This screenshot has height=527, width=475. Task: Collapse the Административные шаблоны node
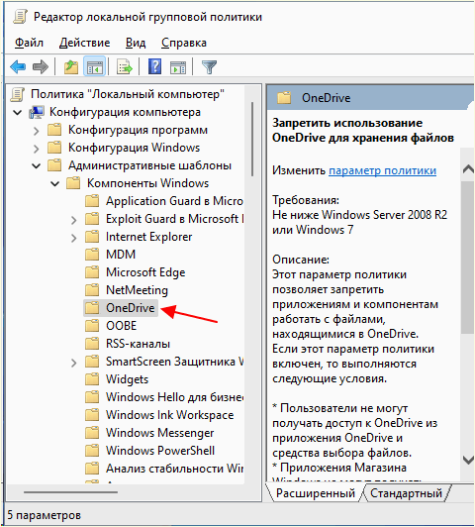[x=37, y=165]
